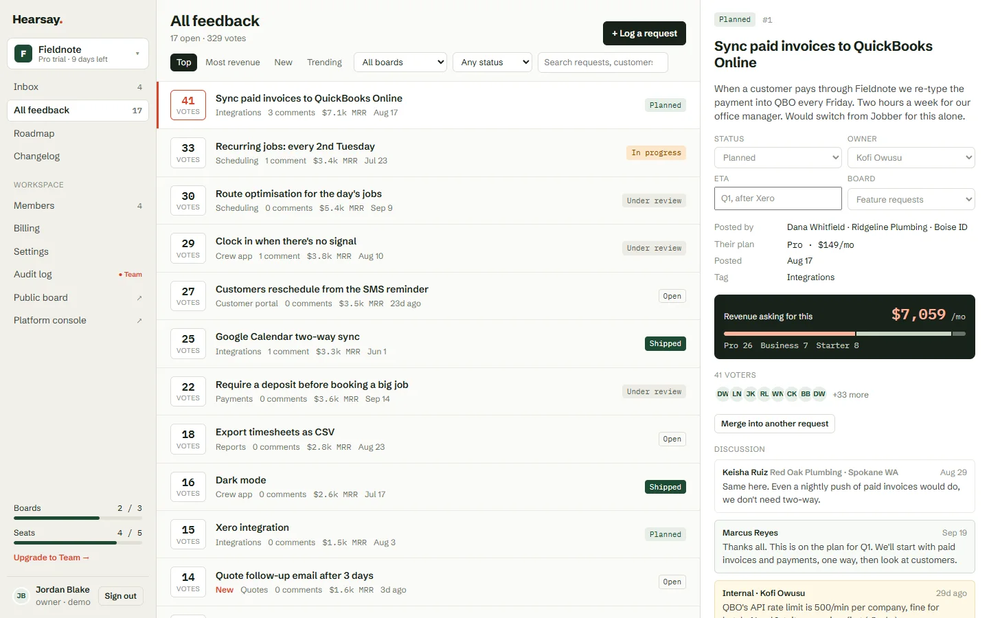Click the In progress badge on Recurring jobs
989x618 pixels.
(x=656, y=153)
